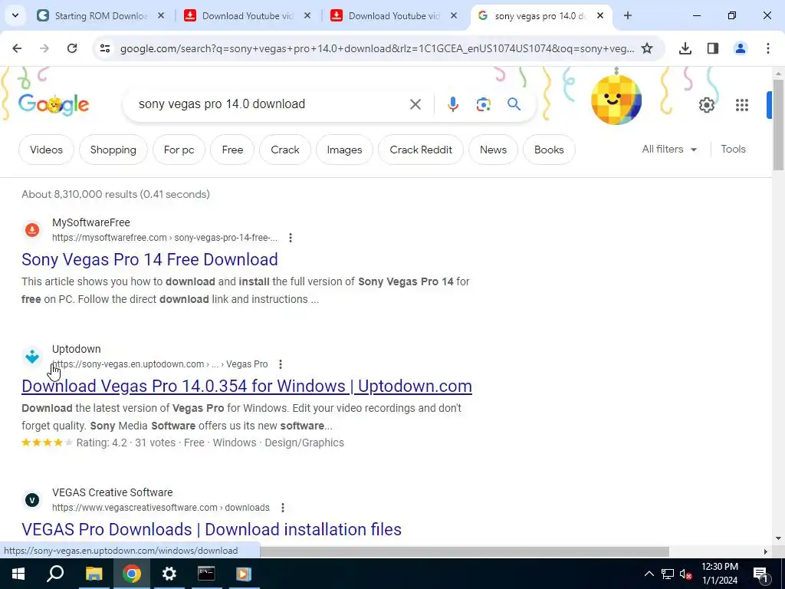The image size is (785, 589).
Task: Click the VEGAS Creative Software favicon
Action: [32, 500]
